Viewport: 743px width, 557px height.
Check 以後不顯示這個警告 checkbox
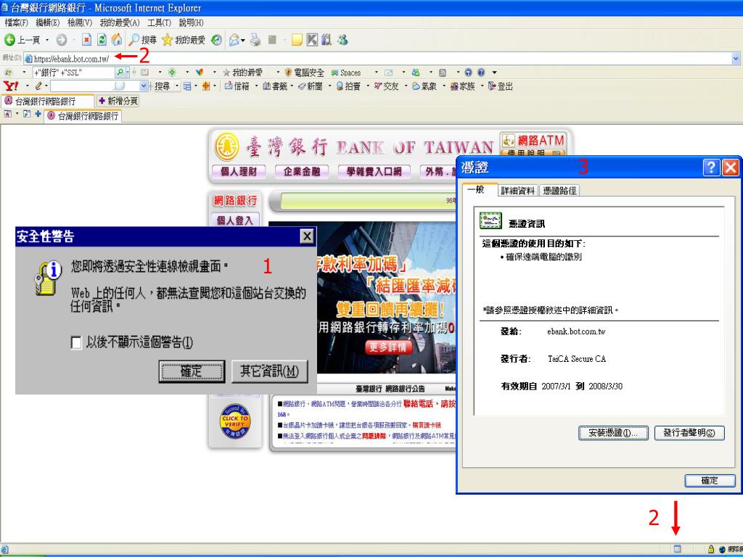pyautogui.click(x=75, y=342)
